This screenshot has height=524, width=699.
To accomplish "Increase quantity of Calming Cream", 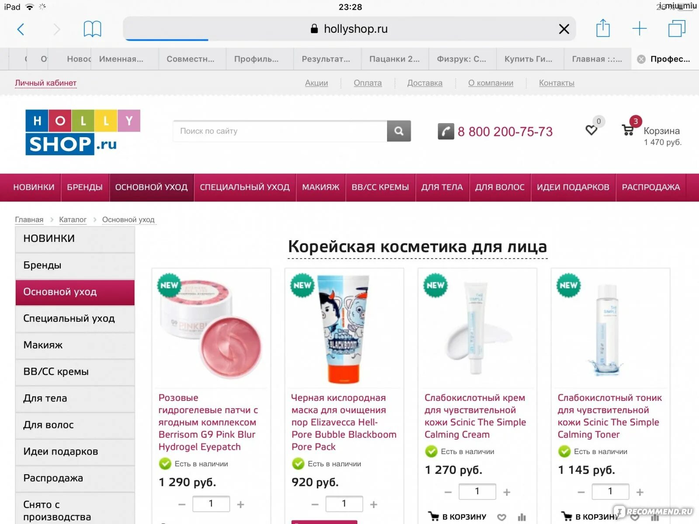I will (x=507, y=492).
